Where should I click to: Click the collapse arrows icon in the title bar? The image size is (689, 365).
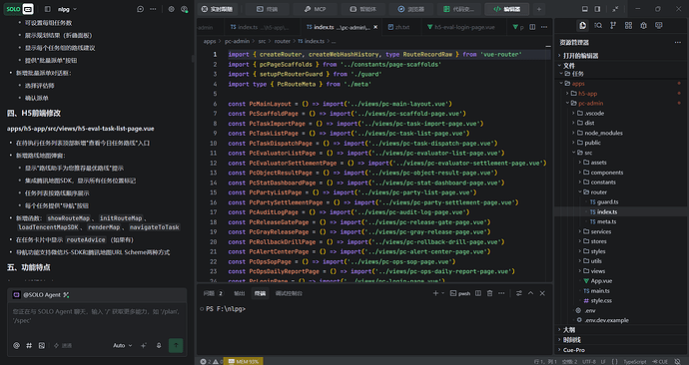tap(616, 9)
